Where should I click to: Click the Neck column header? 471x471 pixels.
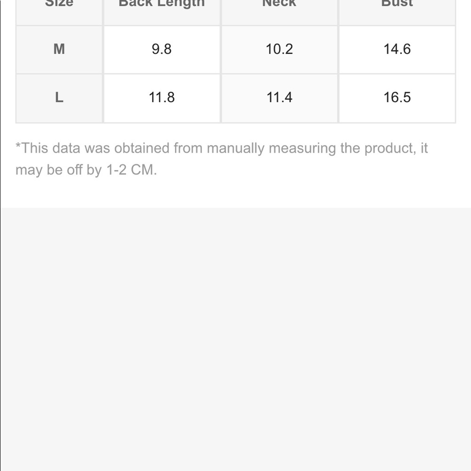coord(279,4)
